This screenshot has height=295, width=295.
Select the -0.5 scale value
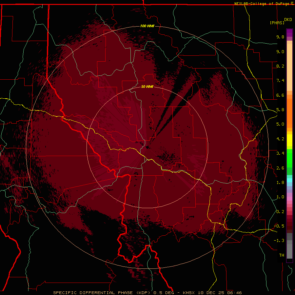279,226
